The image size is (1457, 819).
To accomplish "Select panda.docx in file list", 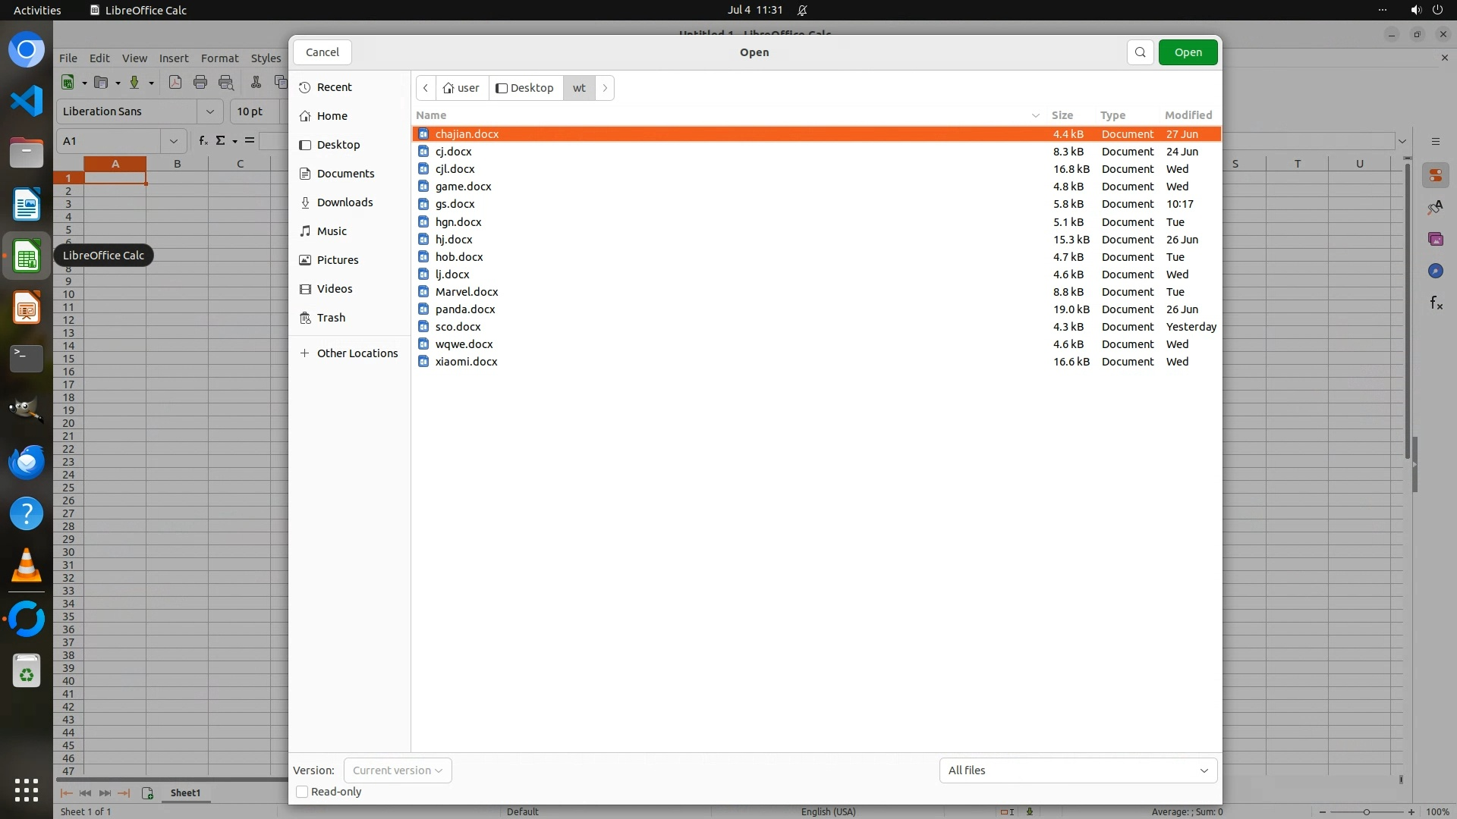I will 464,309.
